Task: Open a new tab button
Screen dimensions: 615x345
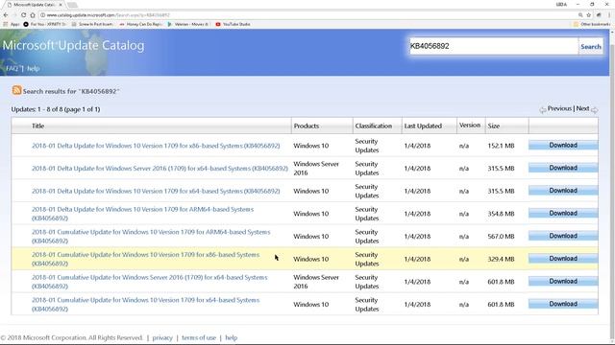Action: point(73,5)
